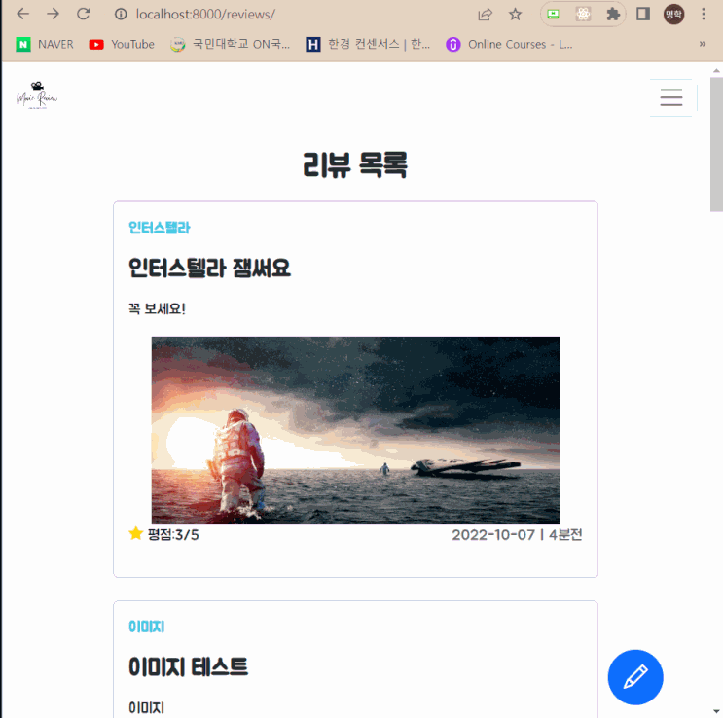Click the text 꼭 보세요!
This screenshot has height=718, width=723.
coord(157,308)
